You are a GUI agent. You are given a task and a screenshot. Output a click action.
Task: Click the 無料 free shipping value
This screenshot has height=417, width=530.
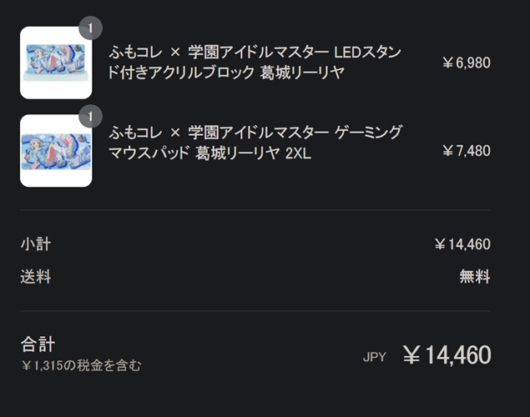(475, 277)
